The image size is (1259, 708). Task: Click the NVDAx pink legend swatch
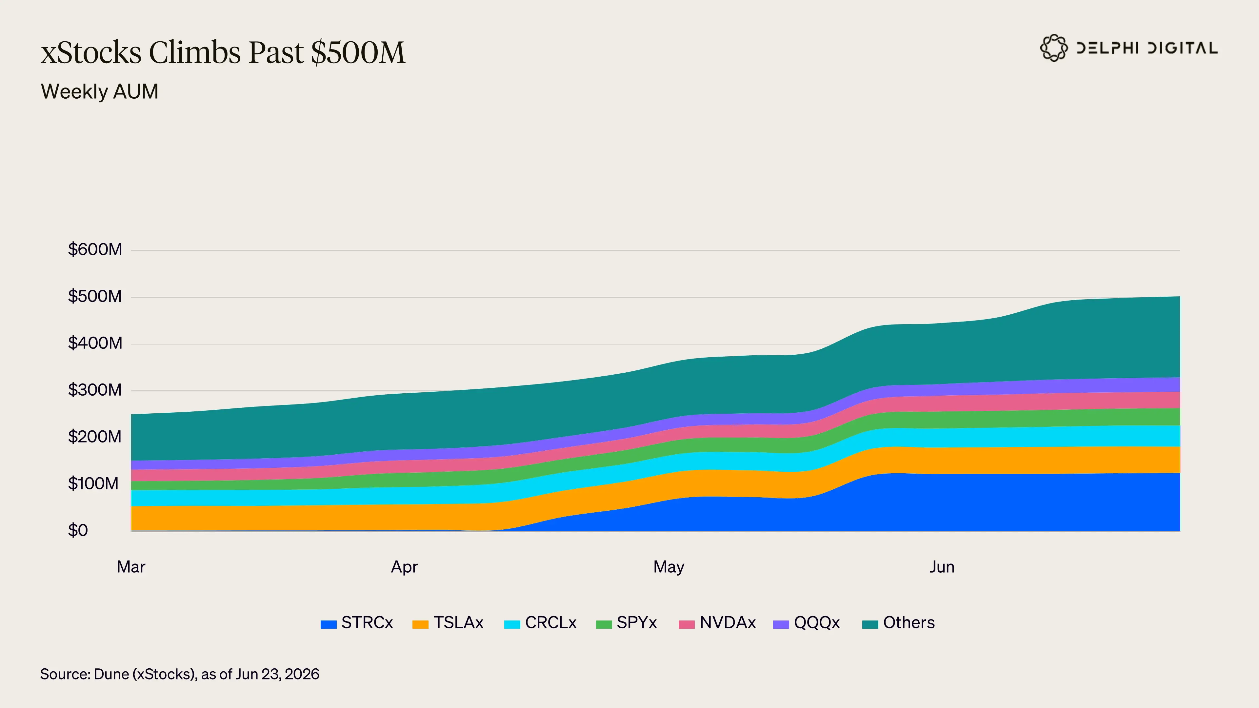tap(687, 624)
